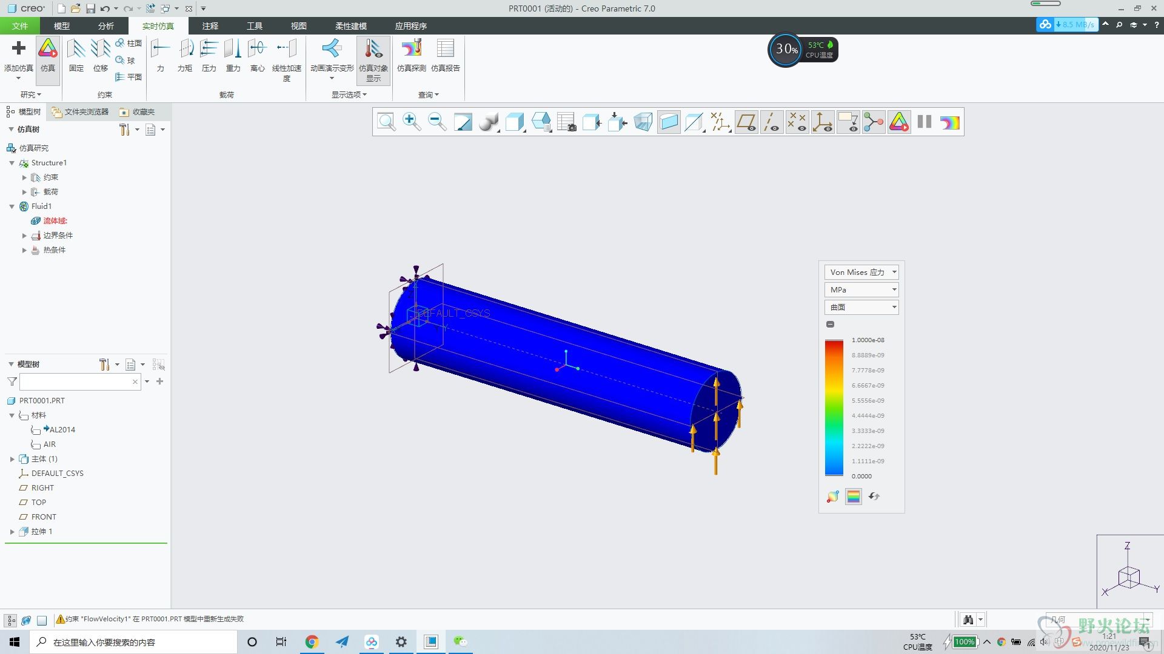1164x654 pixels.
Task: Open the saved orientations cube icon
Action: tap(541, 122)
